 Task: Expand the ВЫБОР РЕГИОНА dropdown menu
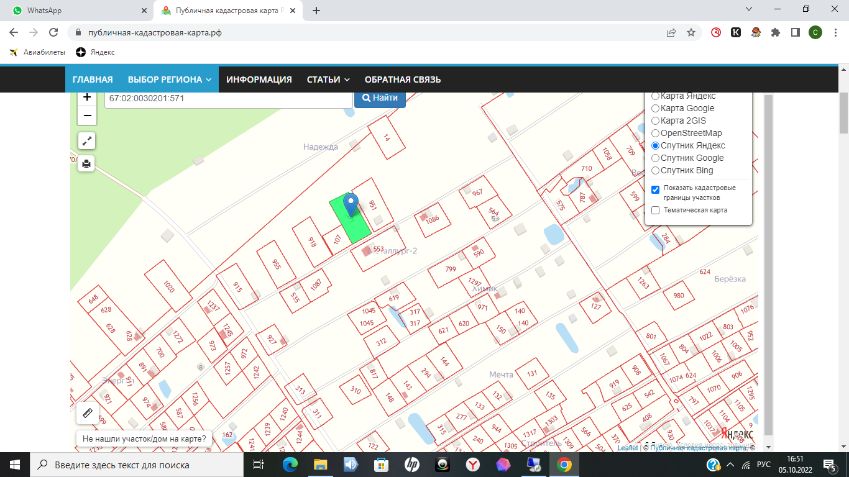[170, 79]
